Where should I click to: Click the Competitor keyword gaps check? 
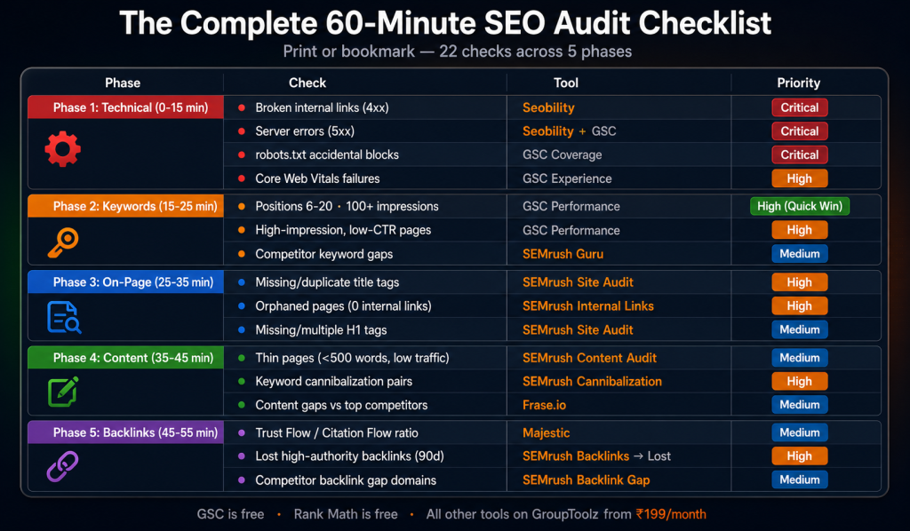323,254
